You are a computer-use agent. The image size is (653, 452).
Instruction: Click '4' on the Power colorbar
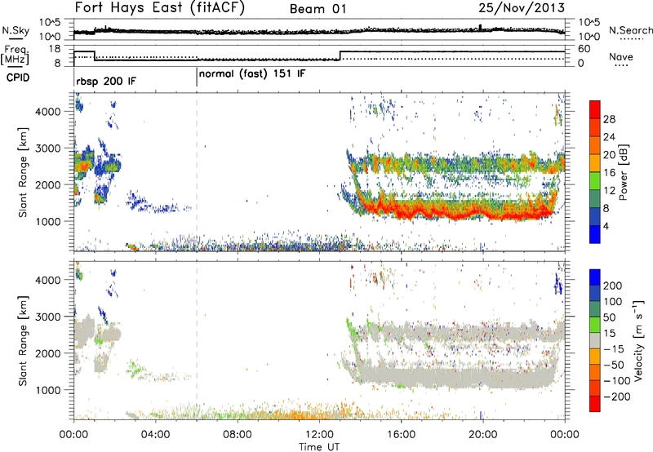coord(606,226)
